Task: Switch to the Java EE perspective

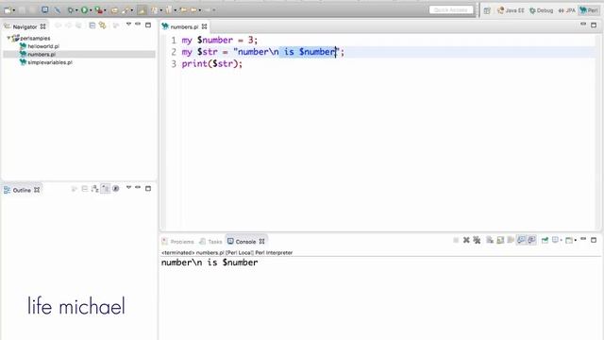Action: click(511, 10)
